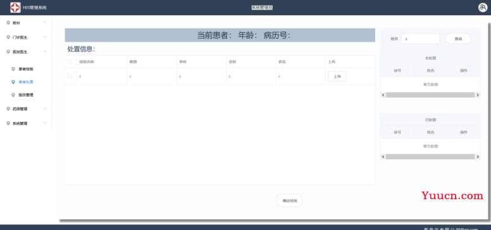This screenshot has height=230, width=491.
Task: Click the cell under the 检验名称 column
Action: [102, 76]
